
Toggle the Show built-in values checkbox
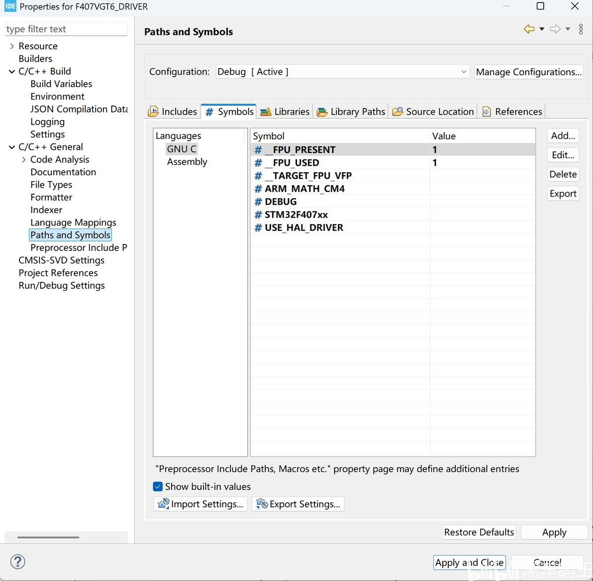[x=158, y=486]
